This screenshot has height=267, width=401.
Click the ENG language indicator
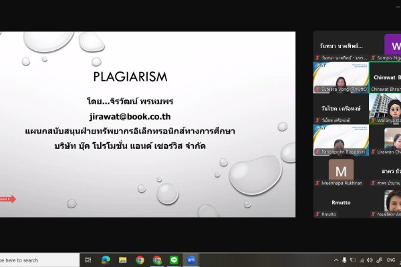[x=391, y=260]
